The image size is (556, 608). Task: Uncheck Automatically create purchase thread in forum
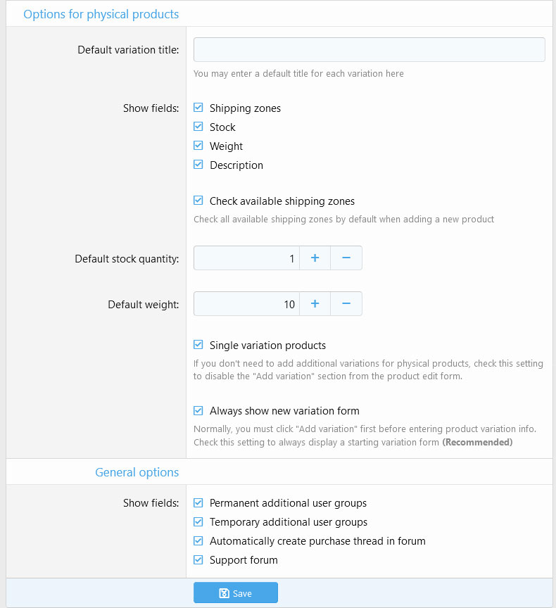198,541
